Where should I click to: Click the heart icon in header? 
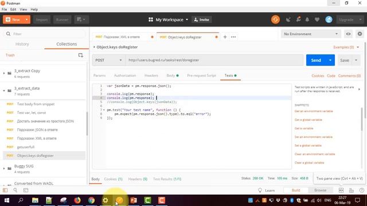click(x=317, y=19)
